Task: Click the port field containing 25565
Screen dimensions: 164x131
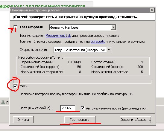Action: point(68,108)
